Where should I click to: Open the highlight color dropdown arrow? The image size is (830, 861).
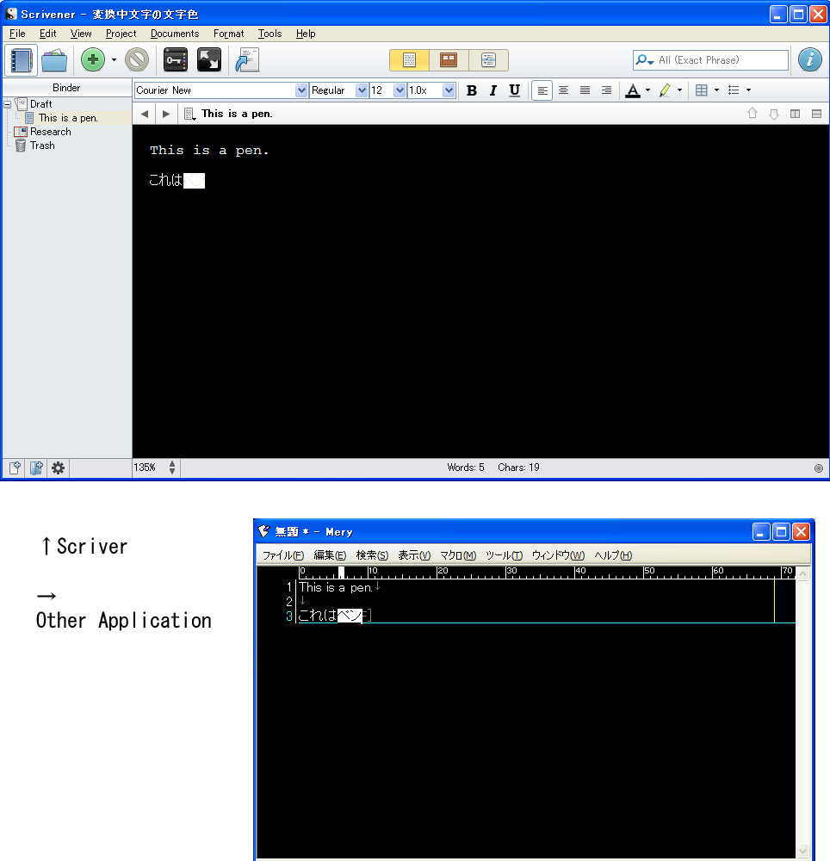click(x=679, y=90)
